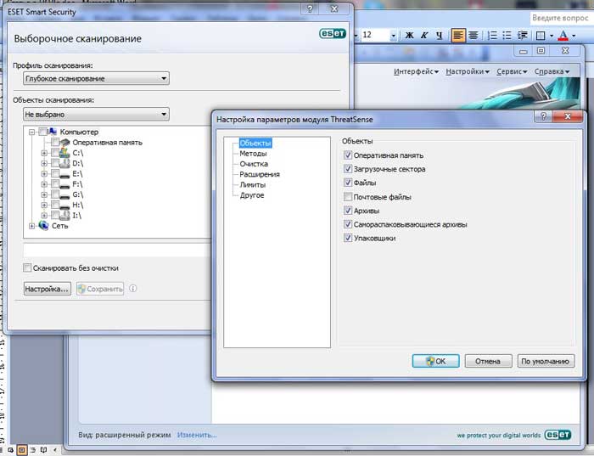Uncheck Самораспаковывающиеся архивы checkbox
594x456 pixels.
point(348,224)
